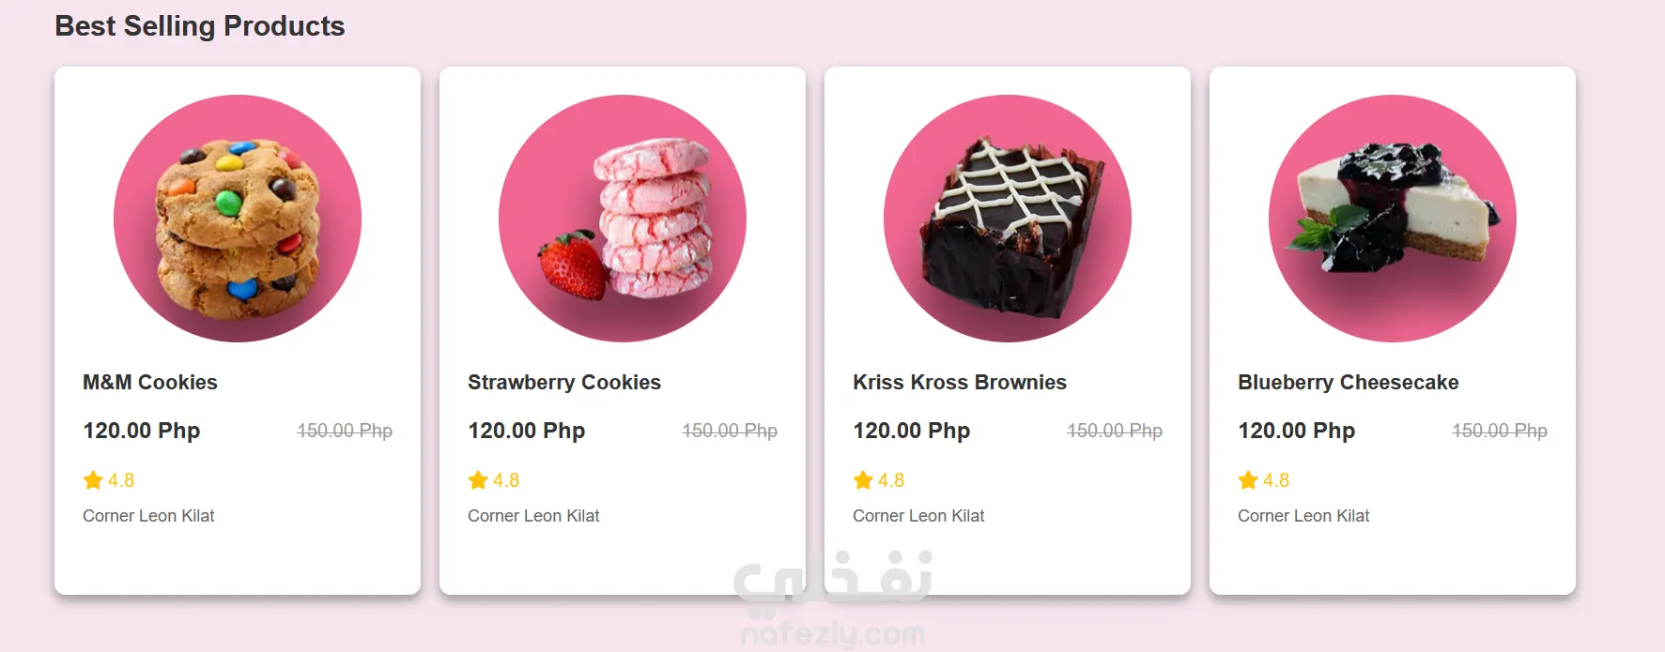Click the Blueberry Cheesecake rating star icon
Screen dimensions: 1665x652
pos(1248,480)
